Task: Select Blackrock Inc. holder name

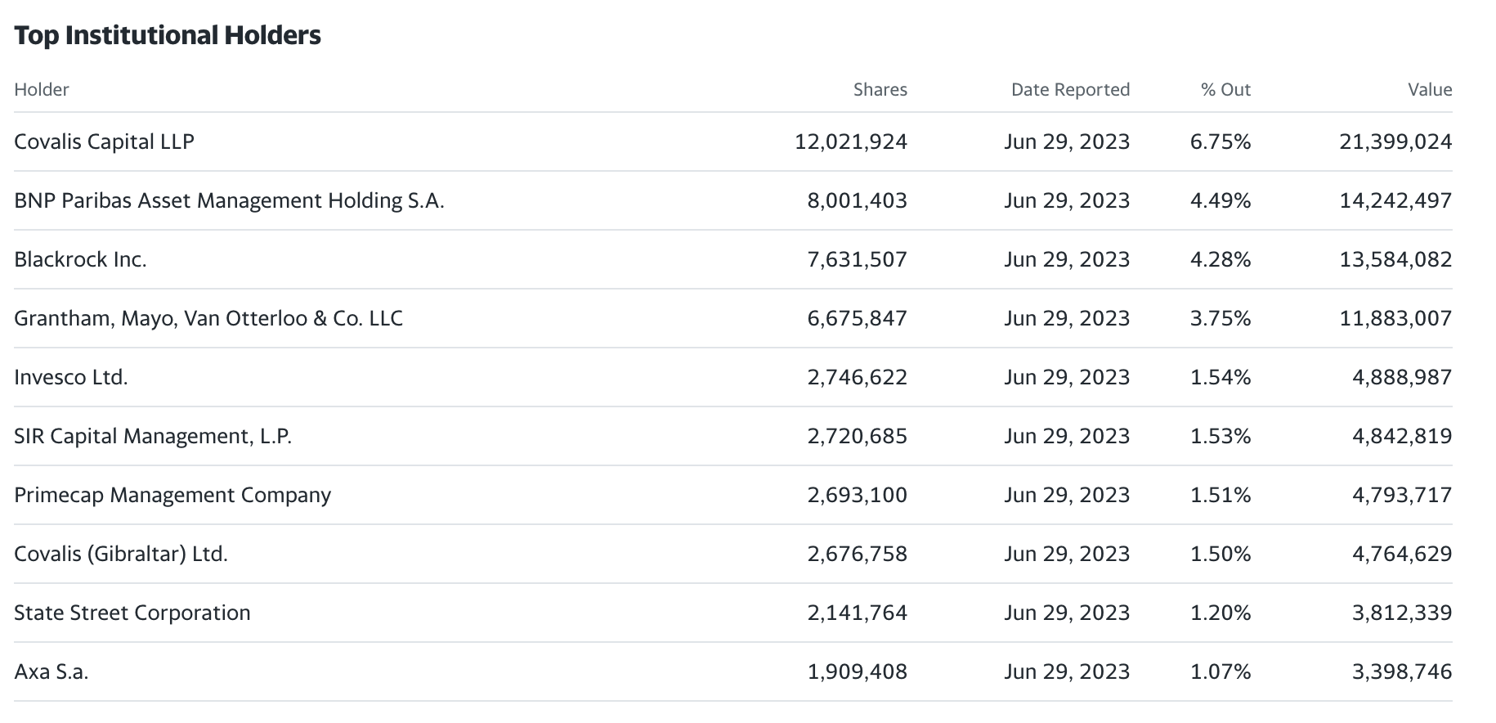Action: coord(80,259)
